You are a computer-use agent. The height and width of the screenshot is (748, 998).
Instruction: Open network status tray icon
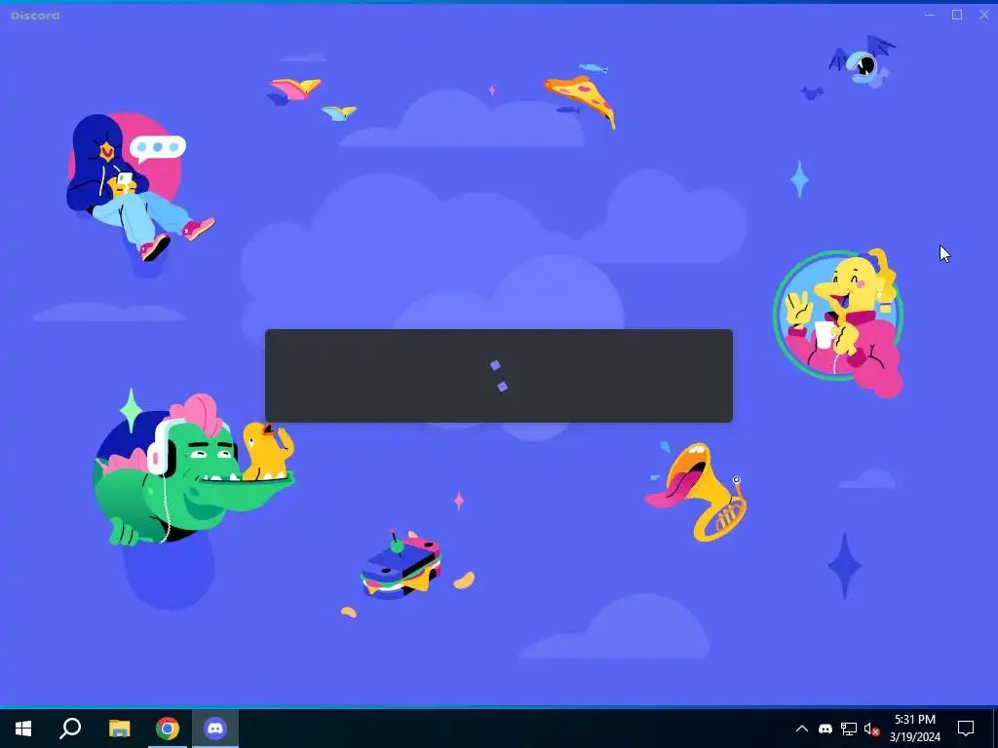click(x=849, y=729)
